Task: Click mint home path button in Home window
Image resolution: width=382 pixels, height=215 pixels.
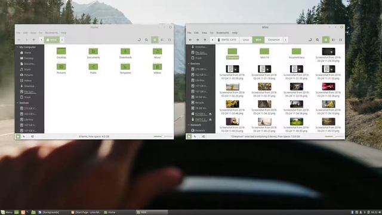Action: 52,40
